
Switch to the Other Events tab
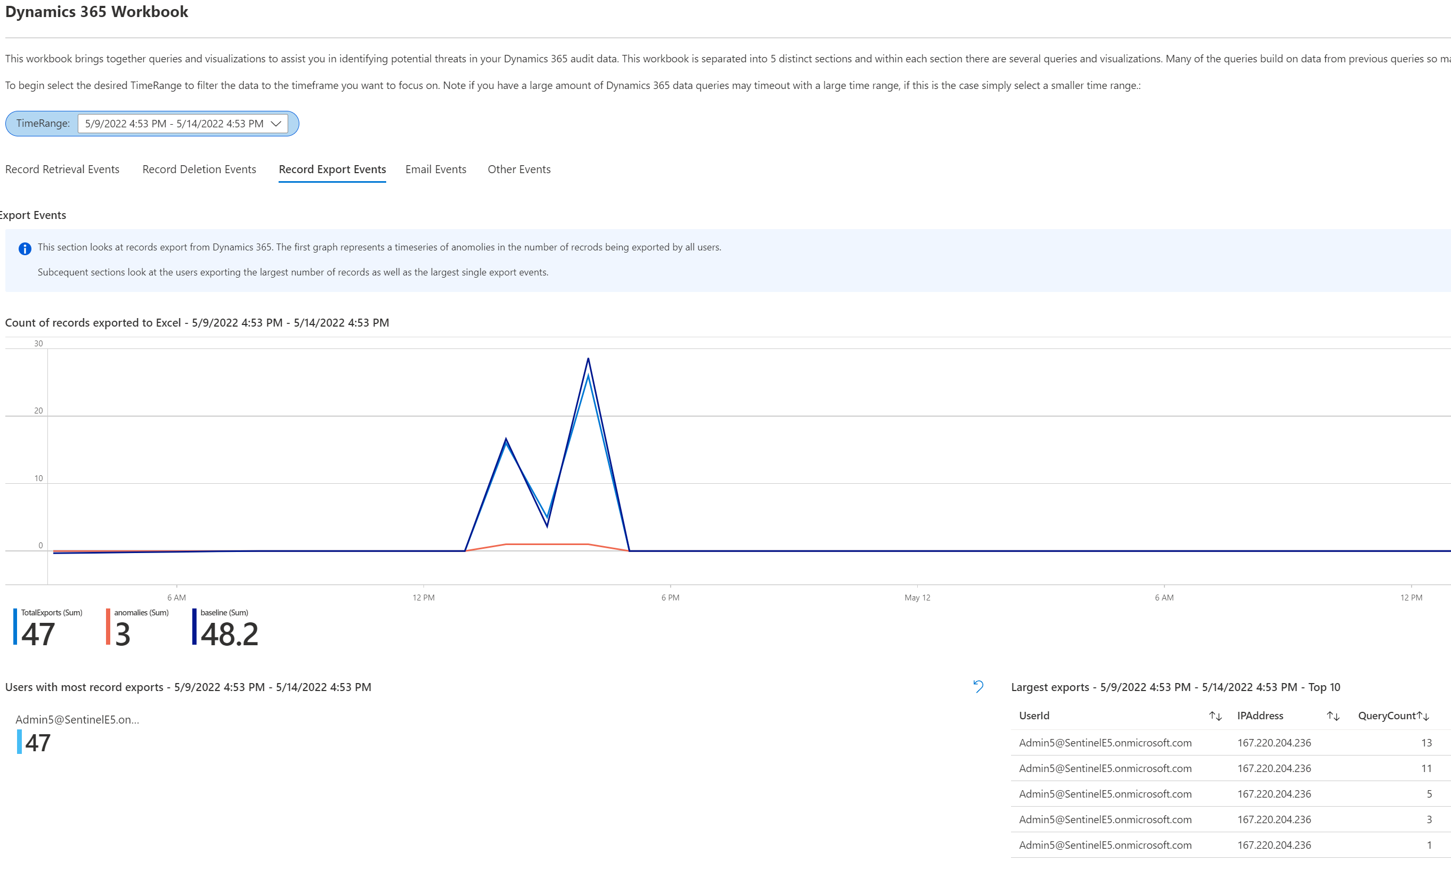(x=519, y=169)
